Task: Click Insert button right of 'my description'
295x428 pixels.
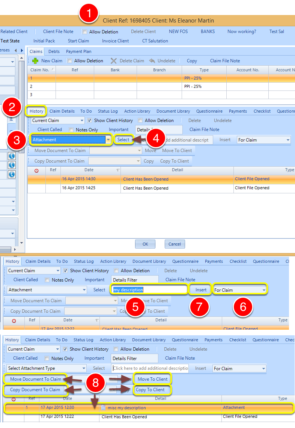Action: (201, 290)
